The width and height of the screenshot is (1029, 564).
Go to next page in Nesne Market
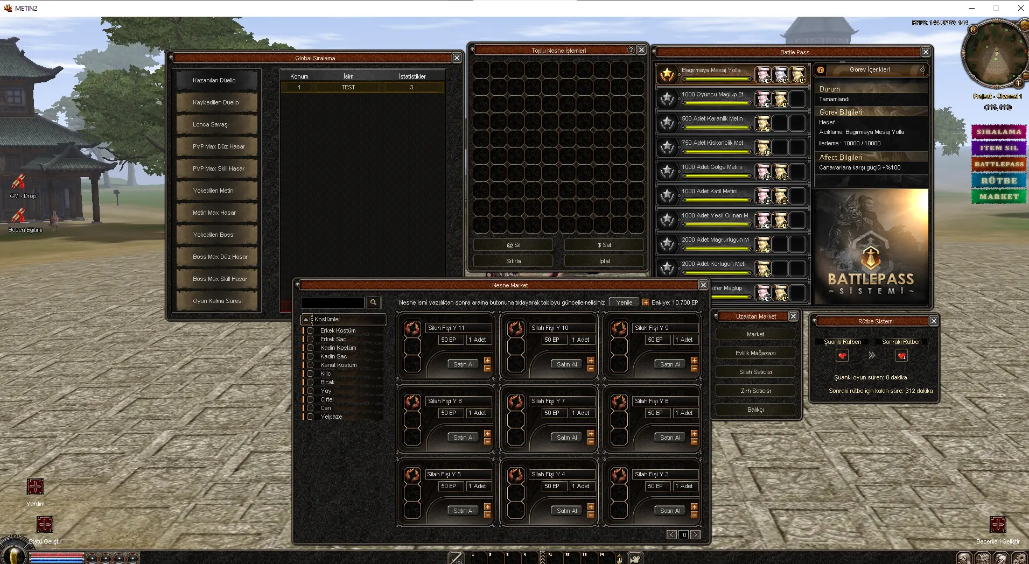[696, 534]
